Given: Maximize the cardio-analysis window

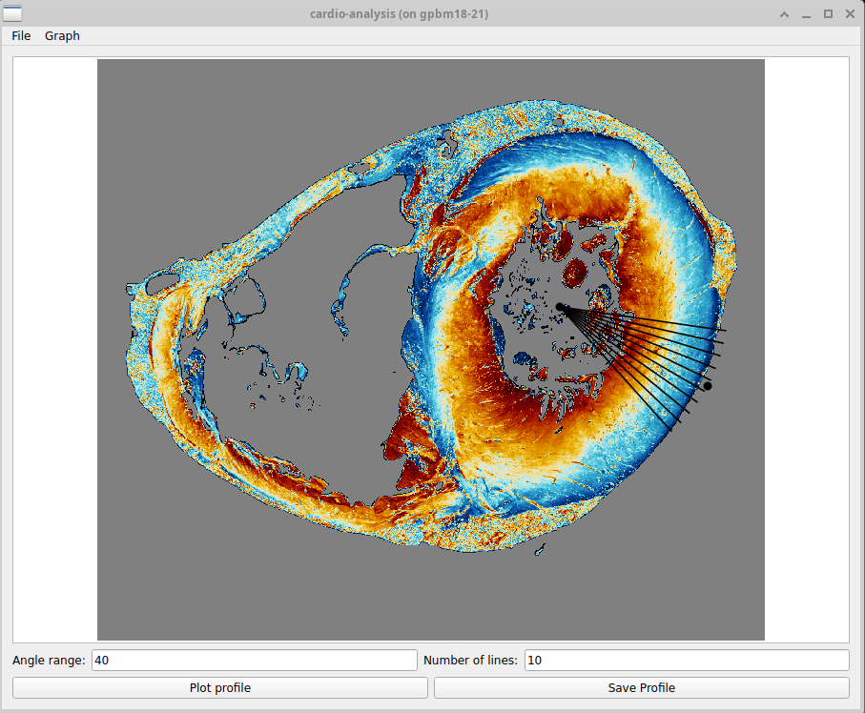Looking at the screenshot, I should (x=828, y=14).
